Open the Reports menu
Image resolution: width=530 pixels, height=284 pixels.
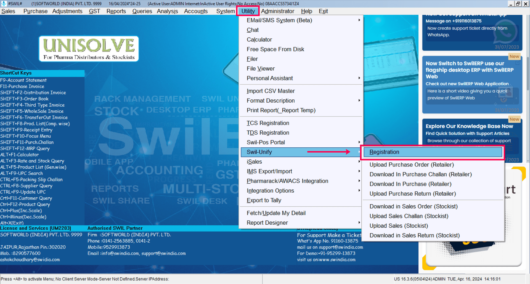point(116,11)
